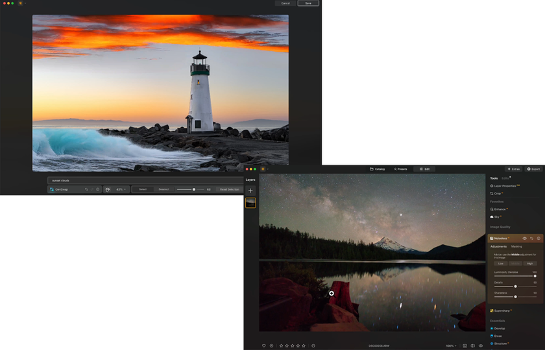The height and width of the screenshot is (350, 545).
Task: Open the Crop tool
Action: point(496,193)
